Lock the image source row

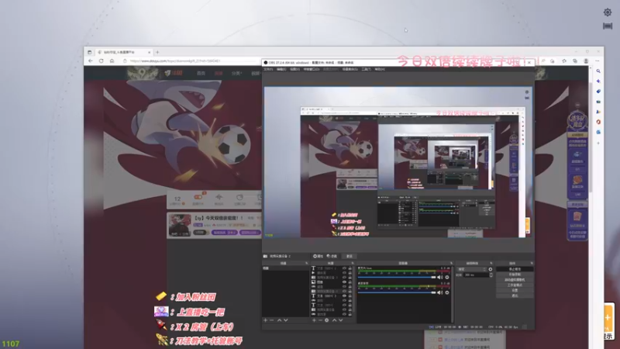coord(350,282)
